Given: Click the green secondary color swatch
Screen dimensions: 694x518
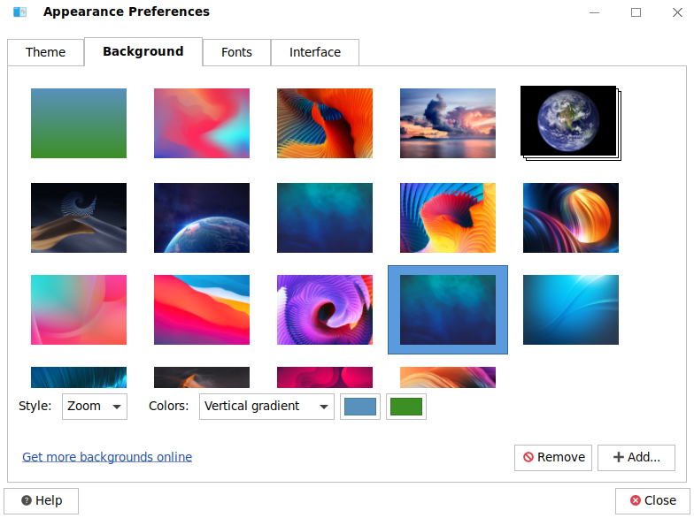Looking at the screenshot, I should pyautogui.click(x=406, y=407).
